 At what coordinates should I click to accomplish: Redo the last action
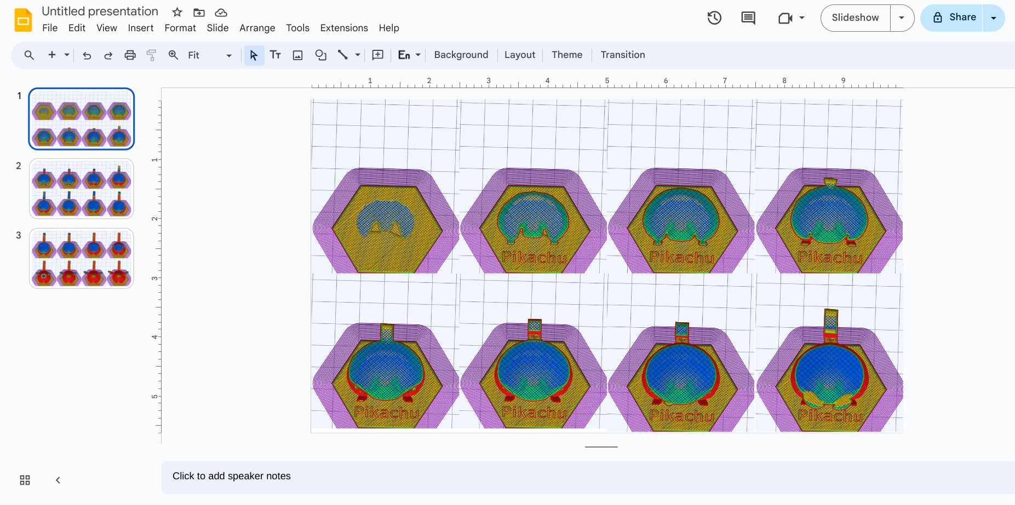(x=108, y=55)
